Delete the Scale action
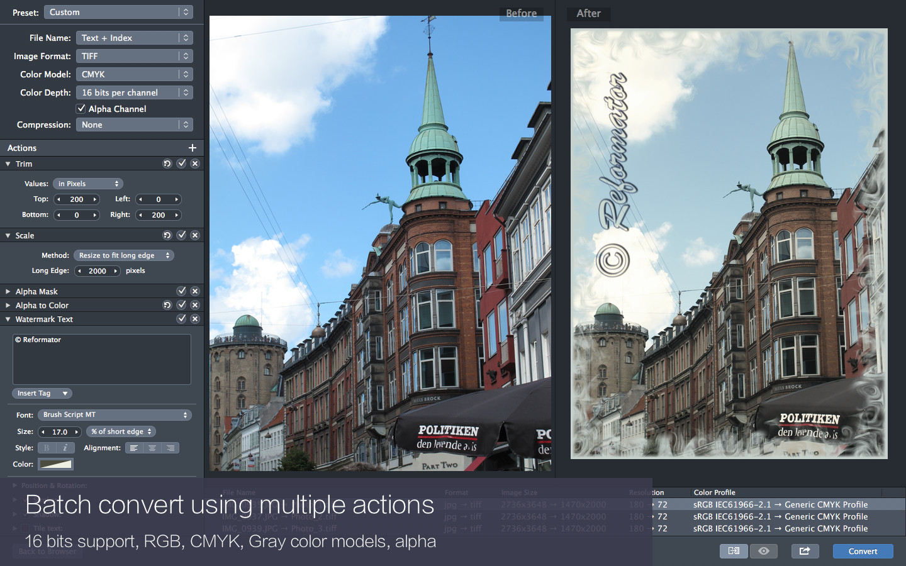This screenshot has width=906, height=566. [195, 235]
